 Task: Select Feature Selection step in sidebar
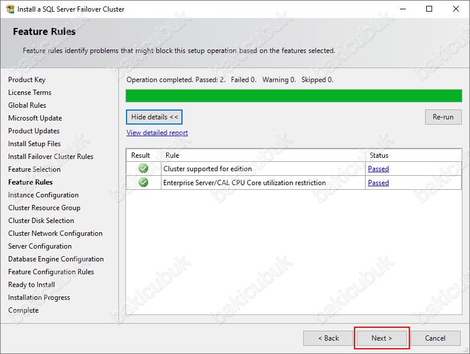(x=34, y=169)
